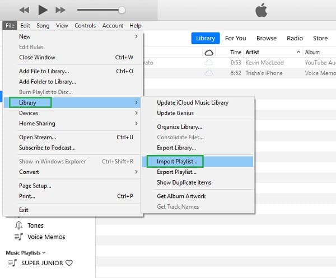Select Import Playlist option
The height and width of the screenshot is (278, 336).
click(198, 162)
